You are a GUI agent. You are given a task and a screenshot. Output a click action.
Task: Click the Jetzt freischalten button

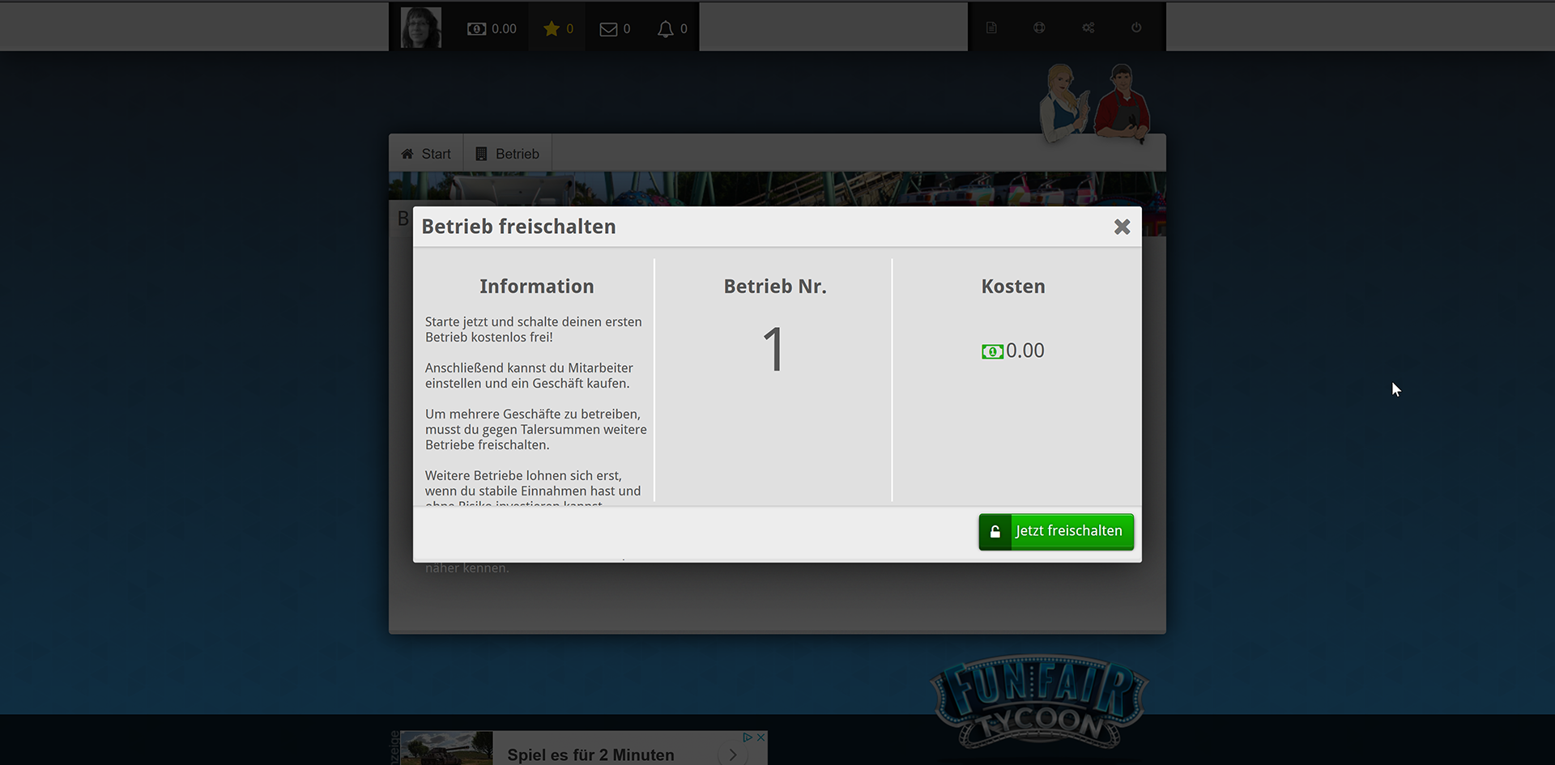[x=1055, y=532]
